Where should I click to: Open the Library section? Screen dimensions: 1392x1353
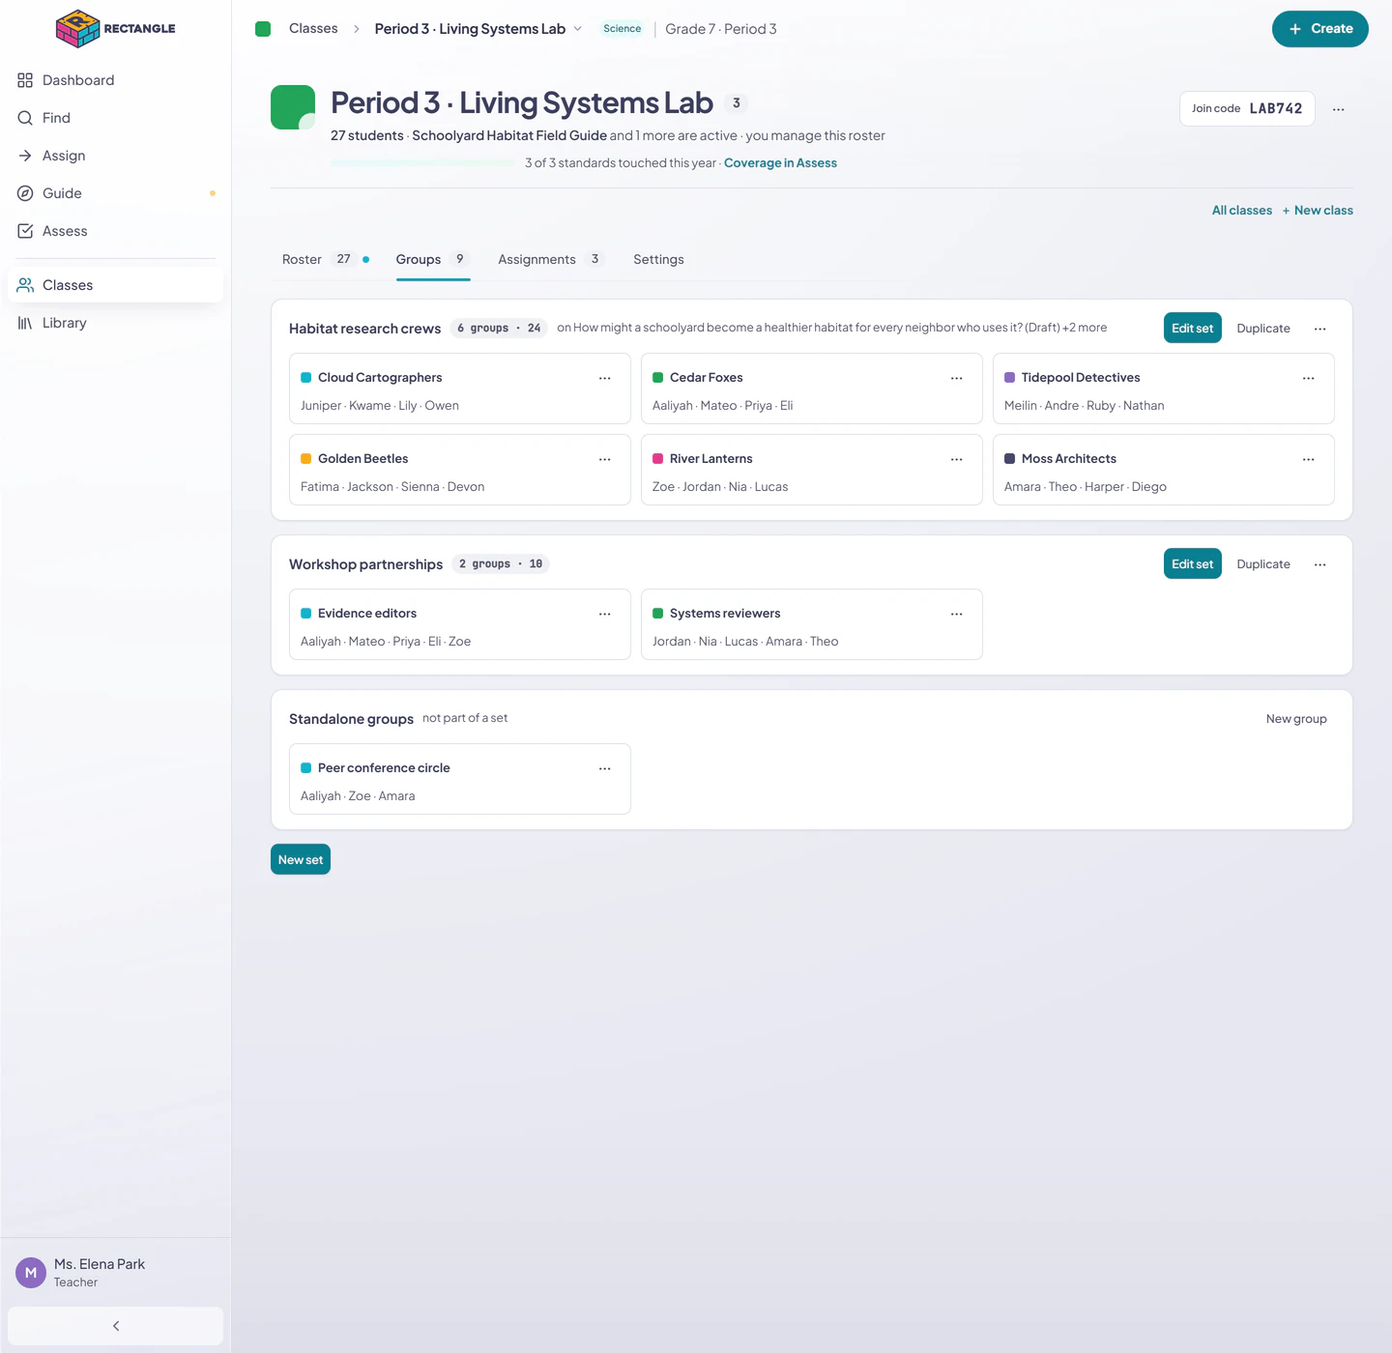click(x=115, y=323)
